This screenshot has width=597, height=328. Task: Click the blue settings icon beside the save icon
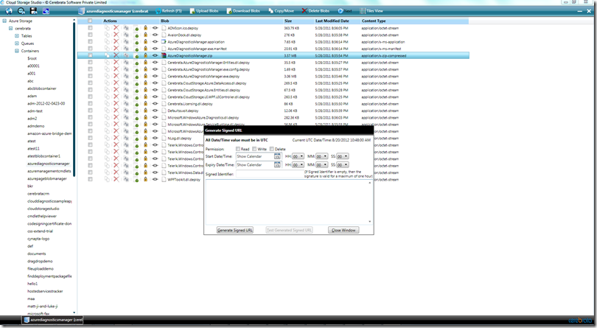pos(46,11)
